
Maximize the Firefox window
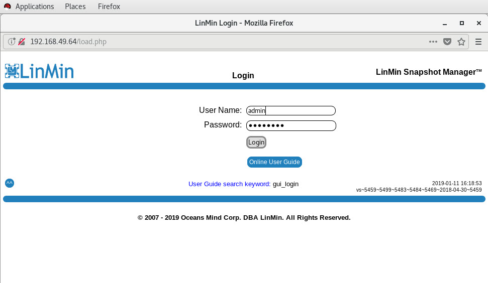(461, 23)
